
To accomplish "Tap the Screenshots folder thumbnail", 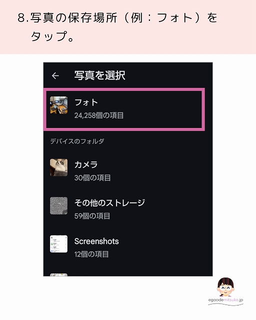I will click(59, 244).
